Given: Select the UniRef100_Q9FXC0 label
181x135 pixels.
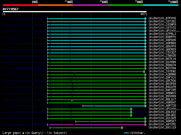Looking at the screenshot, I should coord(162,78).
